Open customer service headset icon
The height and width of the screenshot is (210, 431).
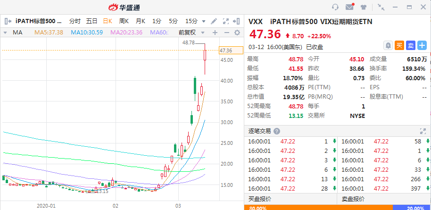pyautogui.click(x=335, y=7)
